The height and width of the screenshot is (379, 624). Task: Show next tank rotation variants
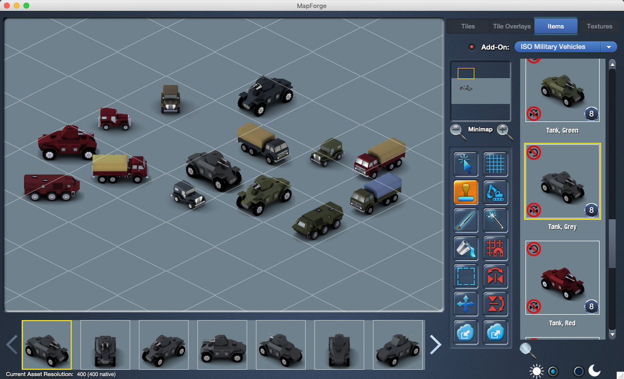[435, 344]
